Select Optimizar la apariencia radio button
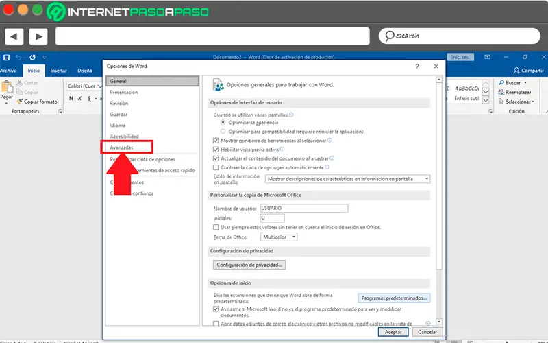This screenshot has width=548, height=343. [223, 123]
